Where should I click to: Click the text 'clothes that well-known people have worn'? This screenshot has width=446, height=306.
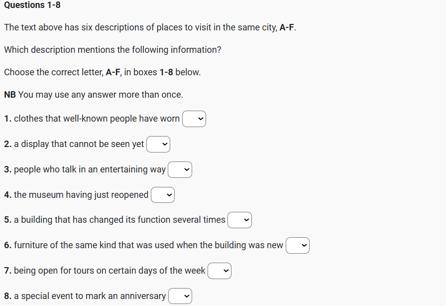point(97,119)
